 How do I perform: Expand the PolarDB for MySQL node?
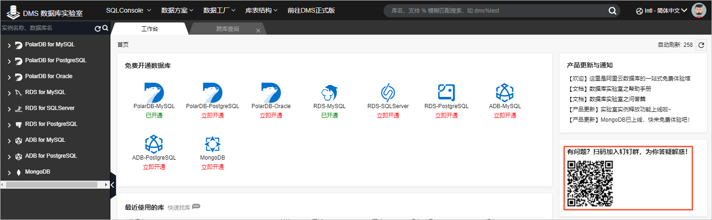point(9,45)
